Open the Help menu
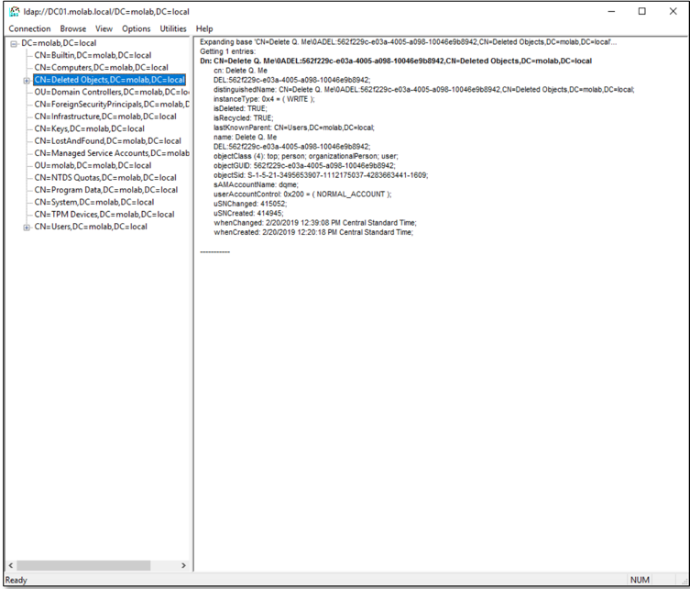This screenshot has height=589, width=690. tap(204, 28)
